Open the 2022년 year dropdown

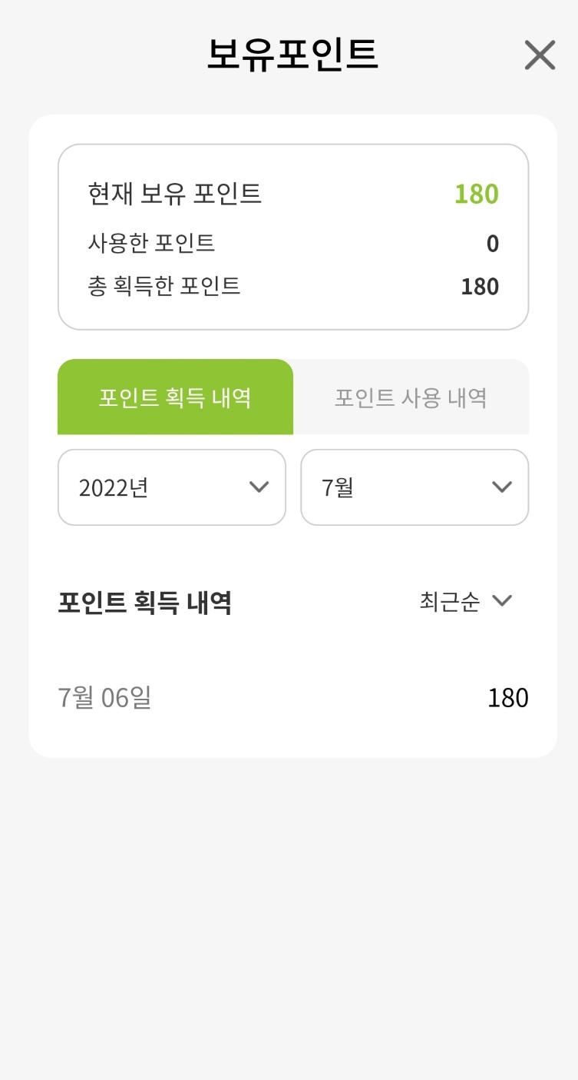172,487
